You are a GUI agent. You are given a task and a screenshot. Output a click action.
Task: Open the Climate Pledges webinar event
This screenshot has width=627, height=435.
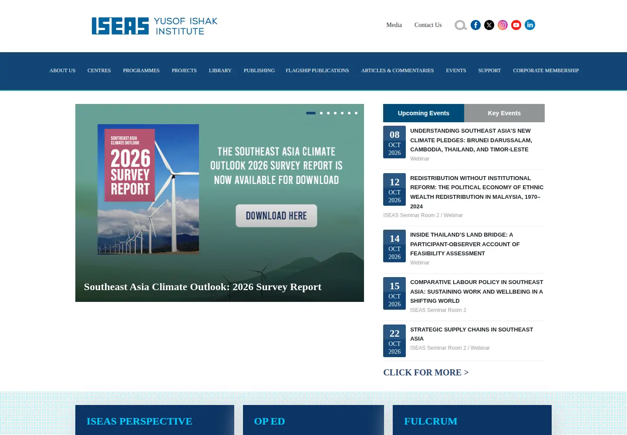pyautogui.click(x=471, y=140)
